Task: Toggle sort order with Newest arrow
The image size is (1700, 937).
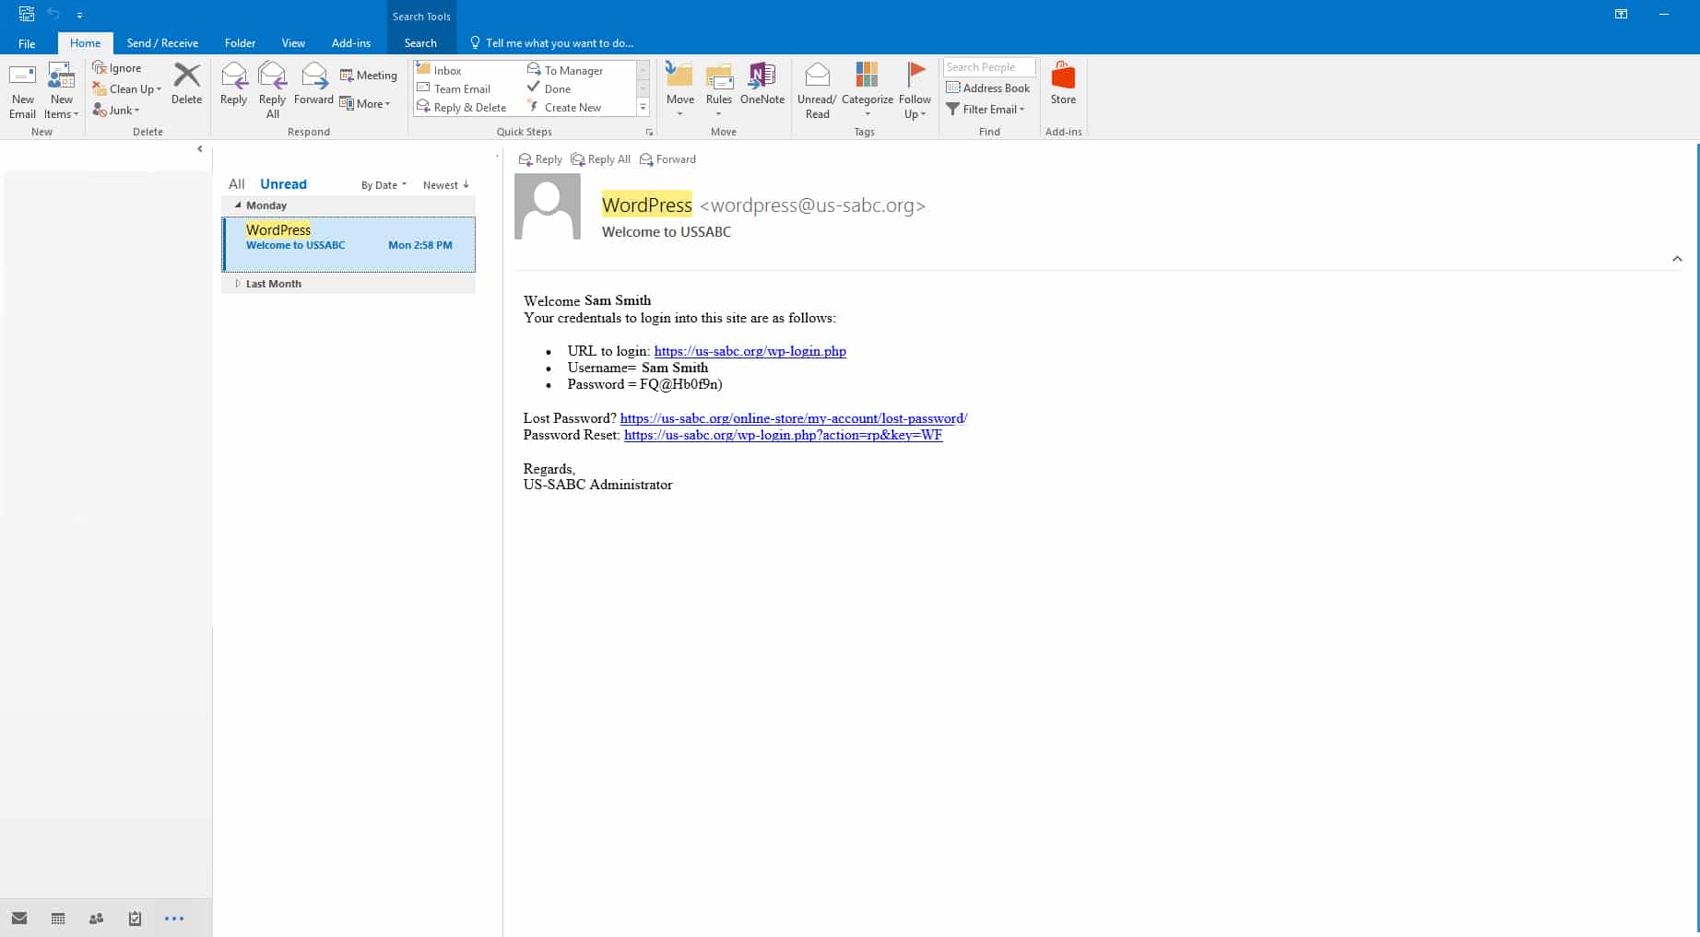Action: pyautogui.click(x=446, y=185)
